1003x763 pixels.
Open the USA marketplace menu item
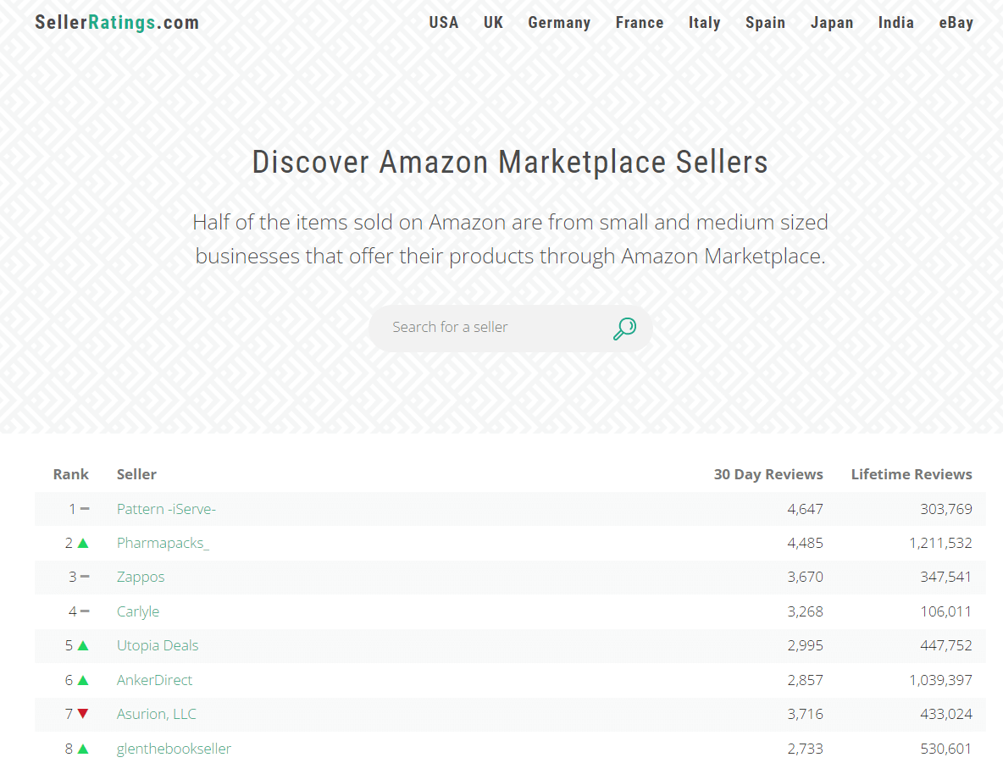coord(443,22)
